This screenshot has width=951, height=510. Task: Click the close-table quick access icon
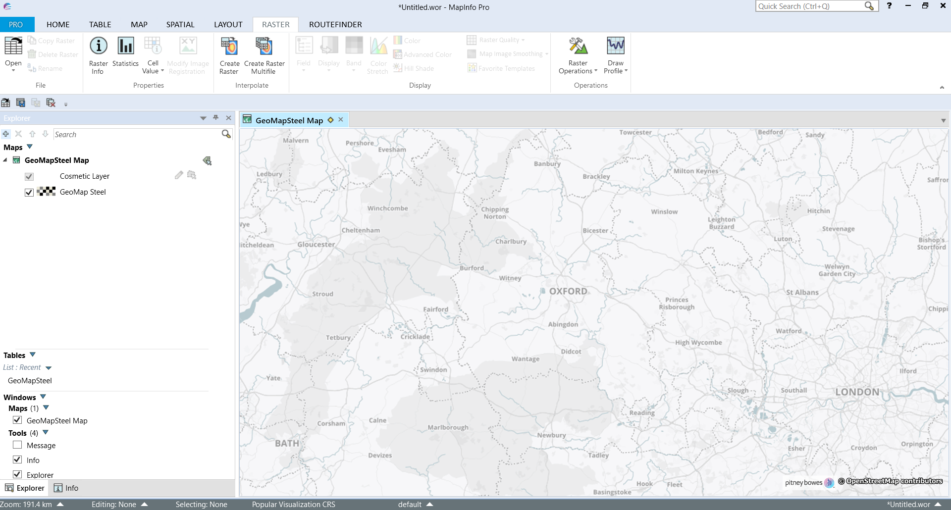pyautogui.click(x=51, y=102)
